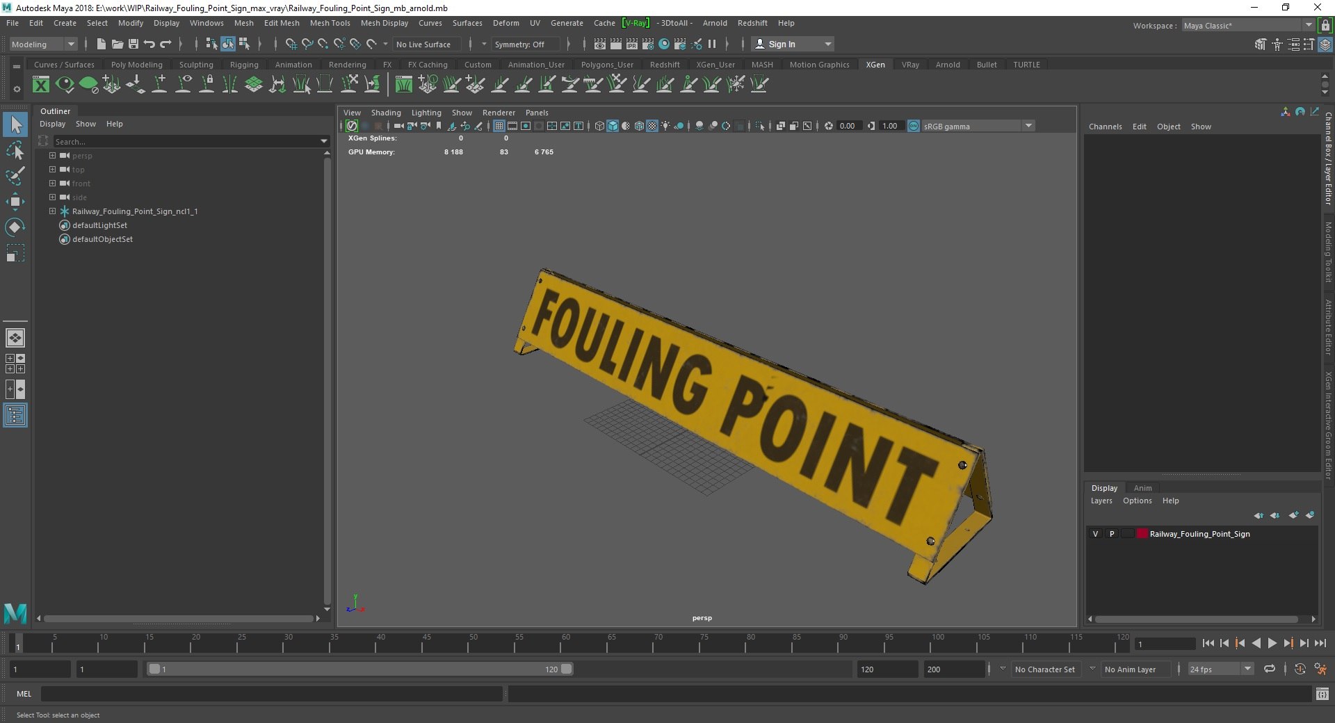
Task: Expand the Railway_Fouling_Point_Sign_ncl1_1 node
Action: (x=52, y=211)
